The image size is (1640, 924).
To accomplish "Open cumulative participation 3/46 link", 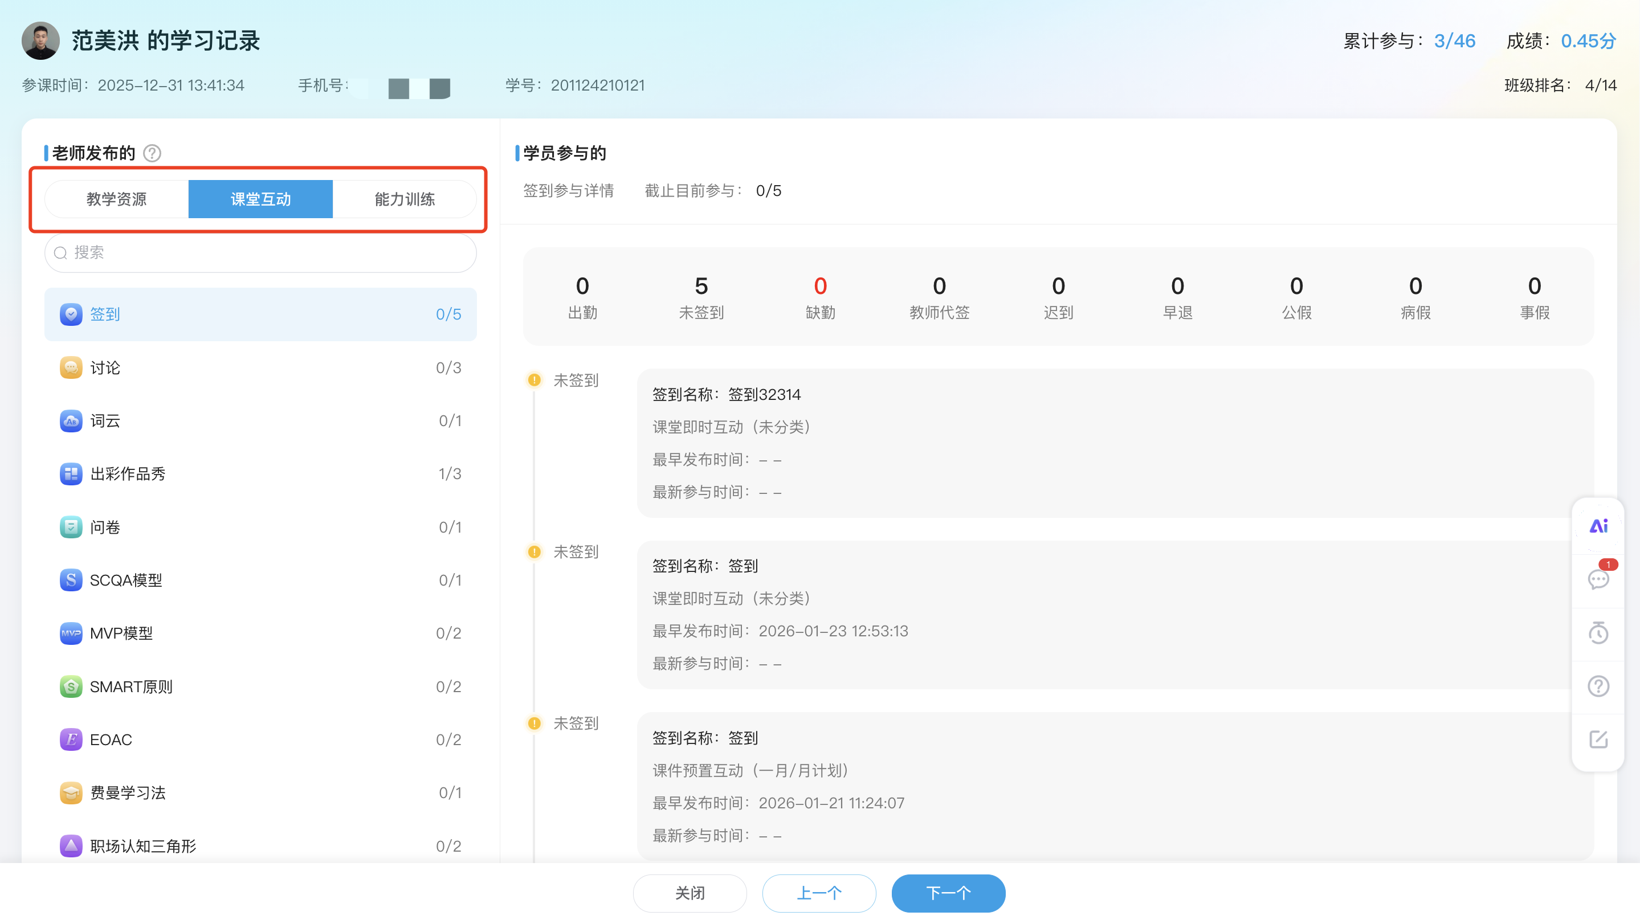I will click(1454, 40).
